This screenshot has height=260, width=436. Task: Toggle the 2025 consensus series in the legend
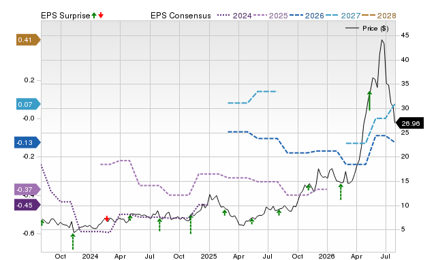[270, 16]
